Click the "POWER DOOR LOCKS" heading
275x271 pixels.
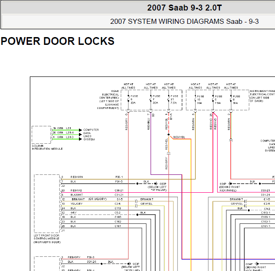click(x=57, y=41)
